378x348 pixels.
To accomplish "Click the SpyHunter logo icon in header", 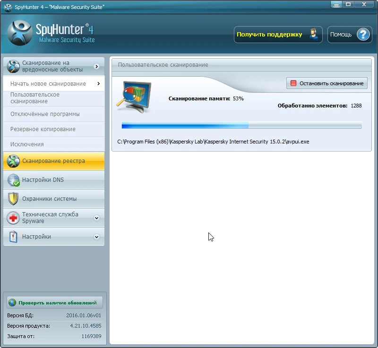I will click(x=20, y=33).
